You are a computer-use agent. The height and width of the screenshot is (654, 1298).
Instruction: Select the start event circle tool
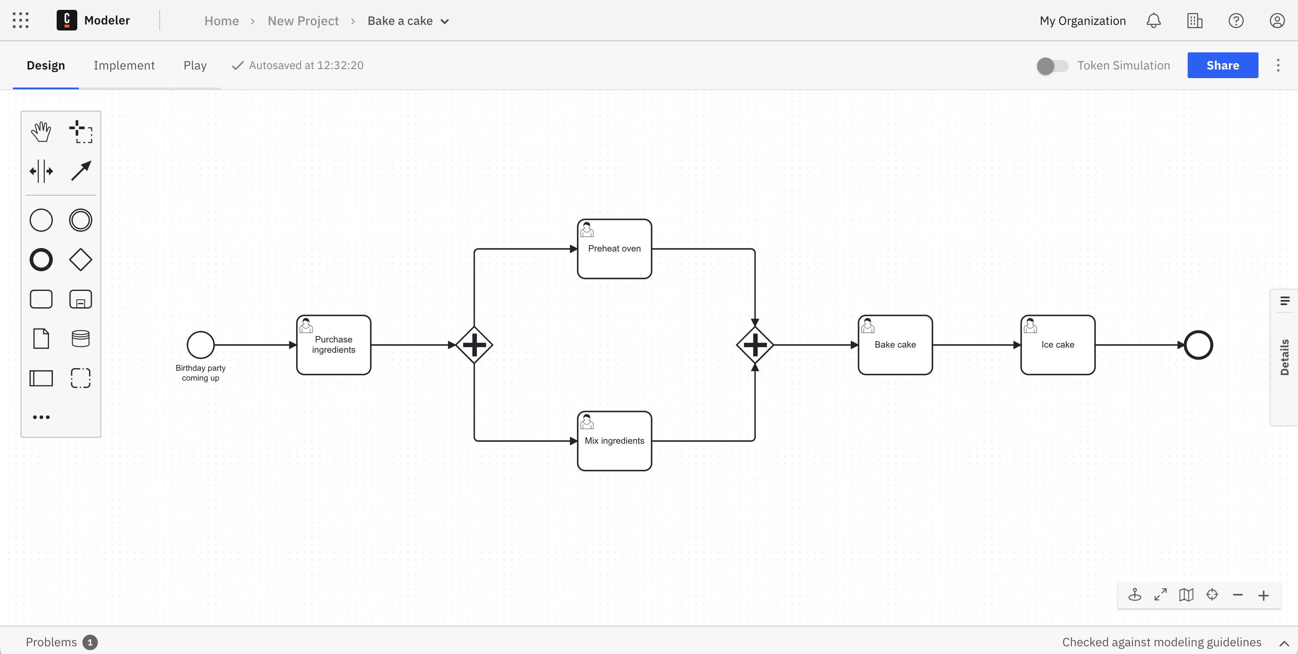click(41, 220)
